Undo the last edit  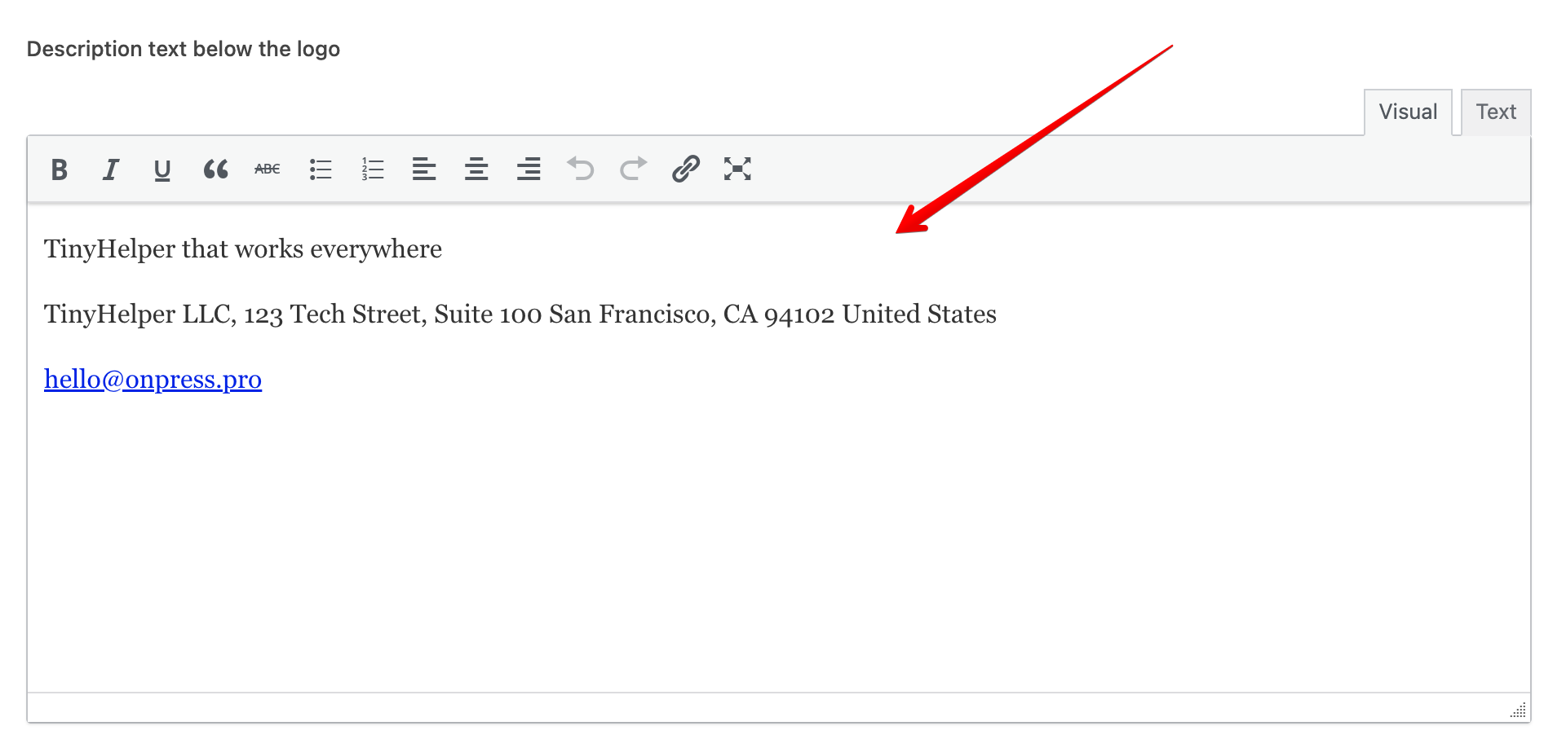pos(581,169)
